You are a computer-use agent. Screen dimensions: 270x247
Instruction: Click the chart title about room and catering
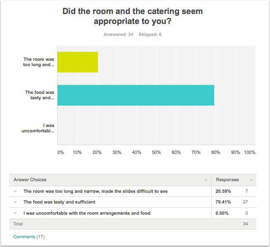coord(133,16)
